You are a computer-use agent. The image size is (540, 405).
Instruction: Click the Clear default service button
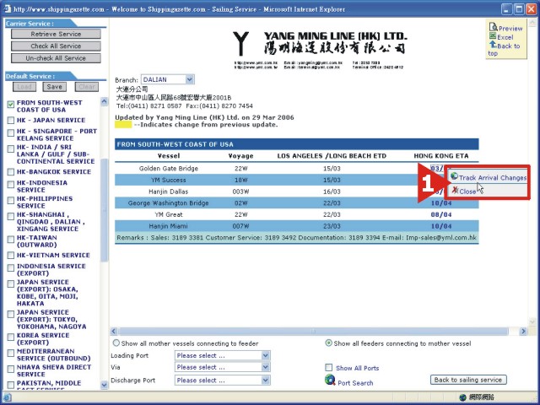tap(87, 87)
